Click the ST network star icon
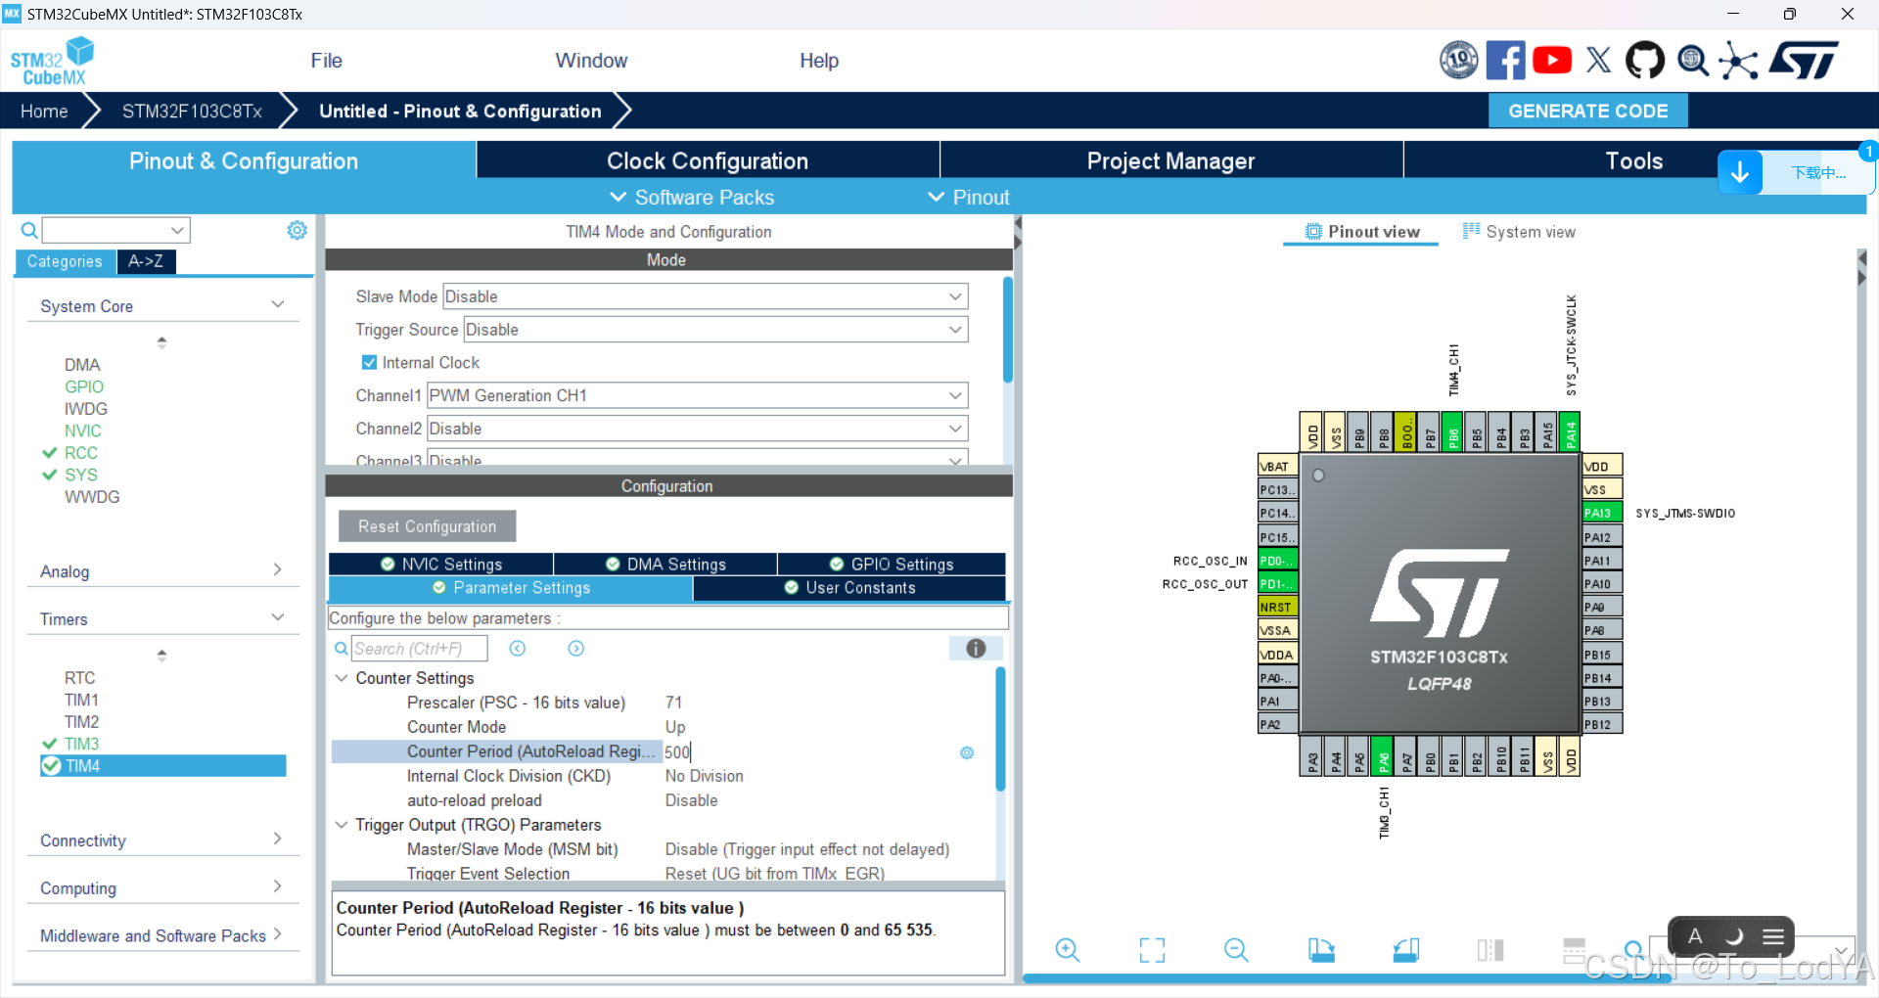Viewport: 1879px width, 998px height. point(1738,61)
